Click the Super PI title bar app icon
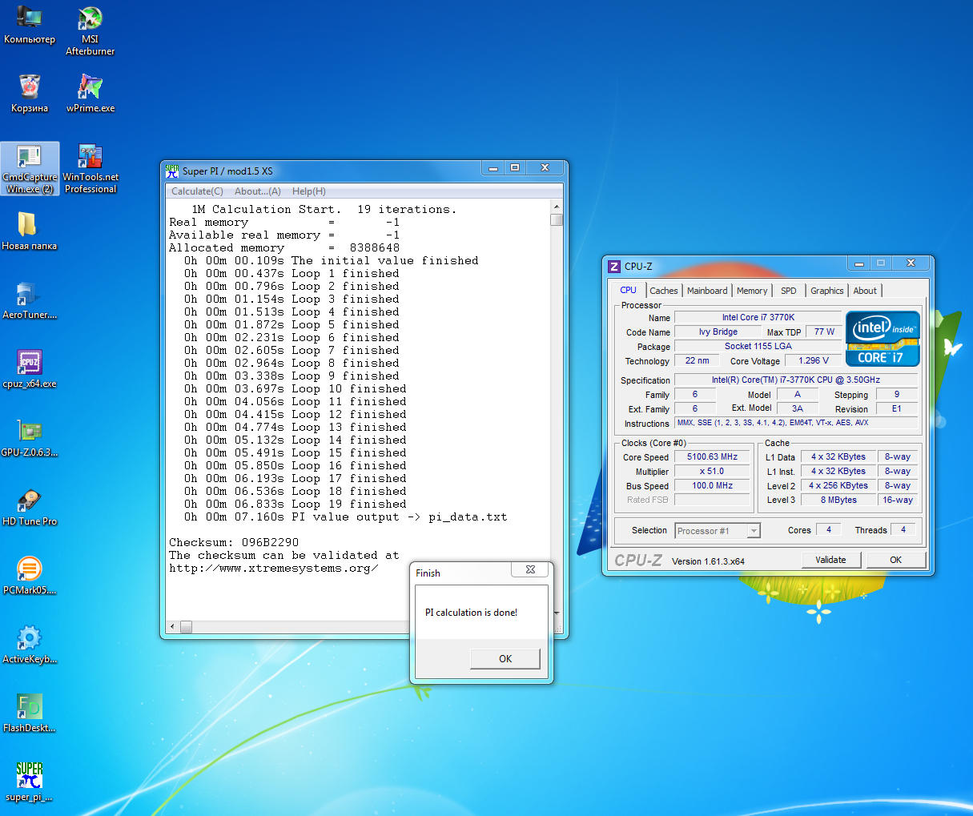Screen dimensions: 973x816 [x=172, y=171]
